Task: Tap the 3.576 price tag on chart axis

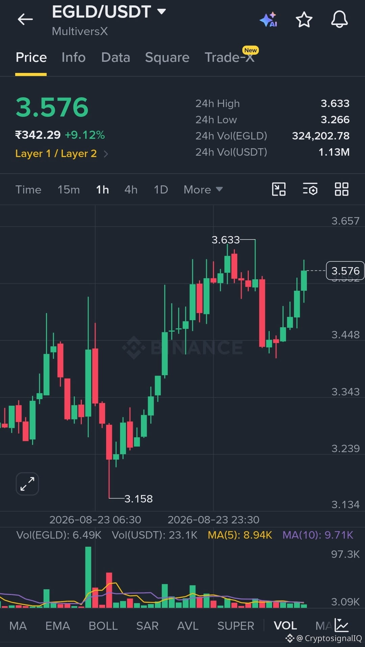Action: pos(345,271)
